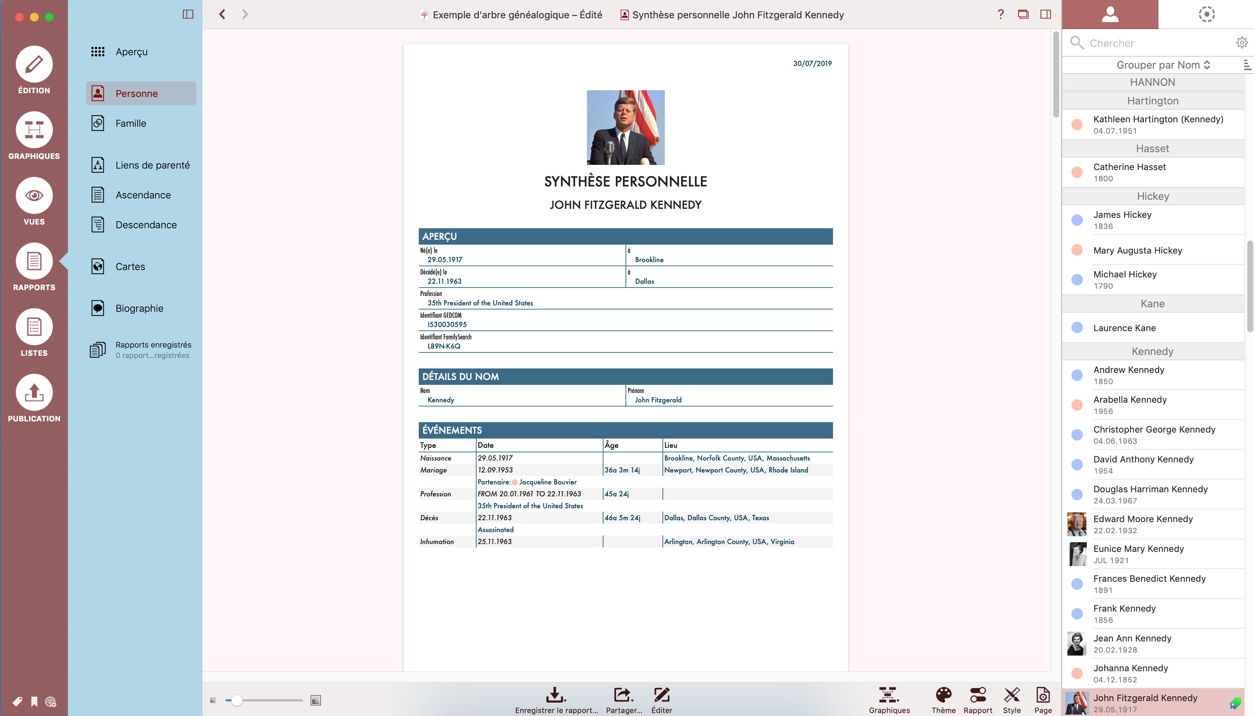Select Mary Augusta Hickey in the list

(x=1152, y=250)
